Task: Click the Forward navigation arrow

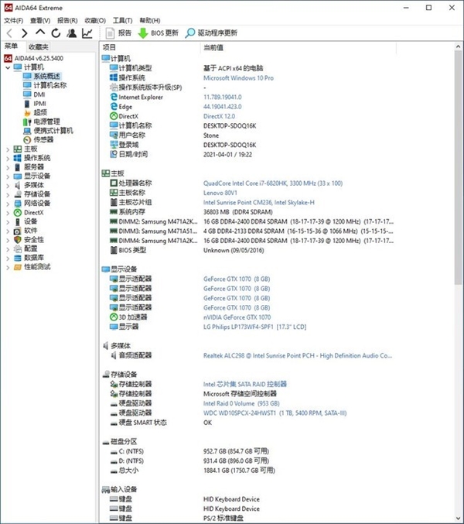Action: (25, 33)
